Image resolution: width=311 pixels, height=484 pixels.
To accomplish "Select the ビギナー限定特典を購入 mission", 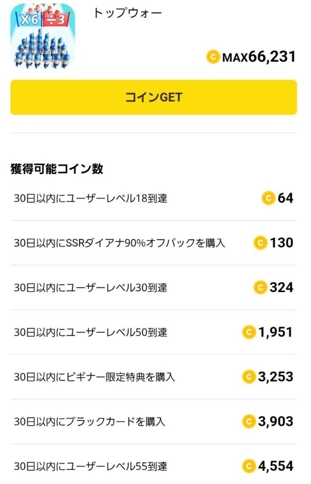I will tap(94, 377).
